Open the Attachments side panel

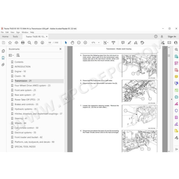pos(3,65)
